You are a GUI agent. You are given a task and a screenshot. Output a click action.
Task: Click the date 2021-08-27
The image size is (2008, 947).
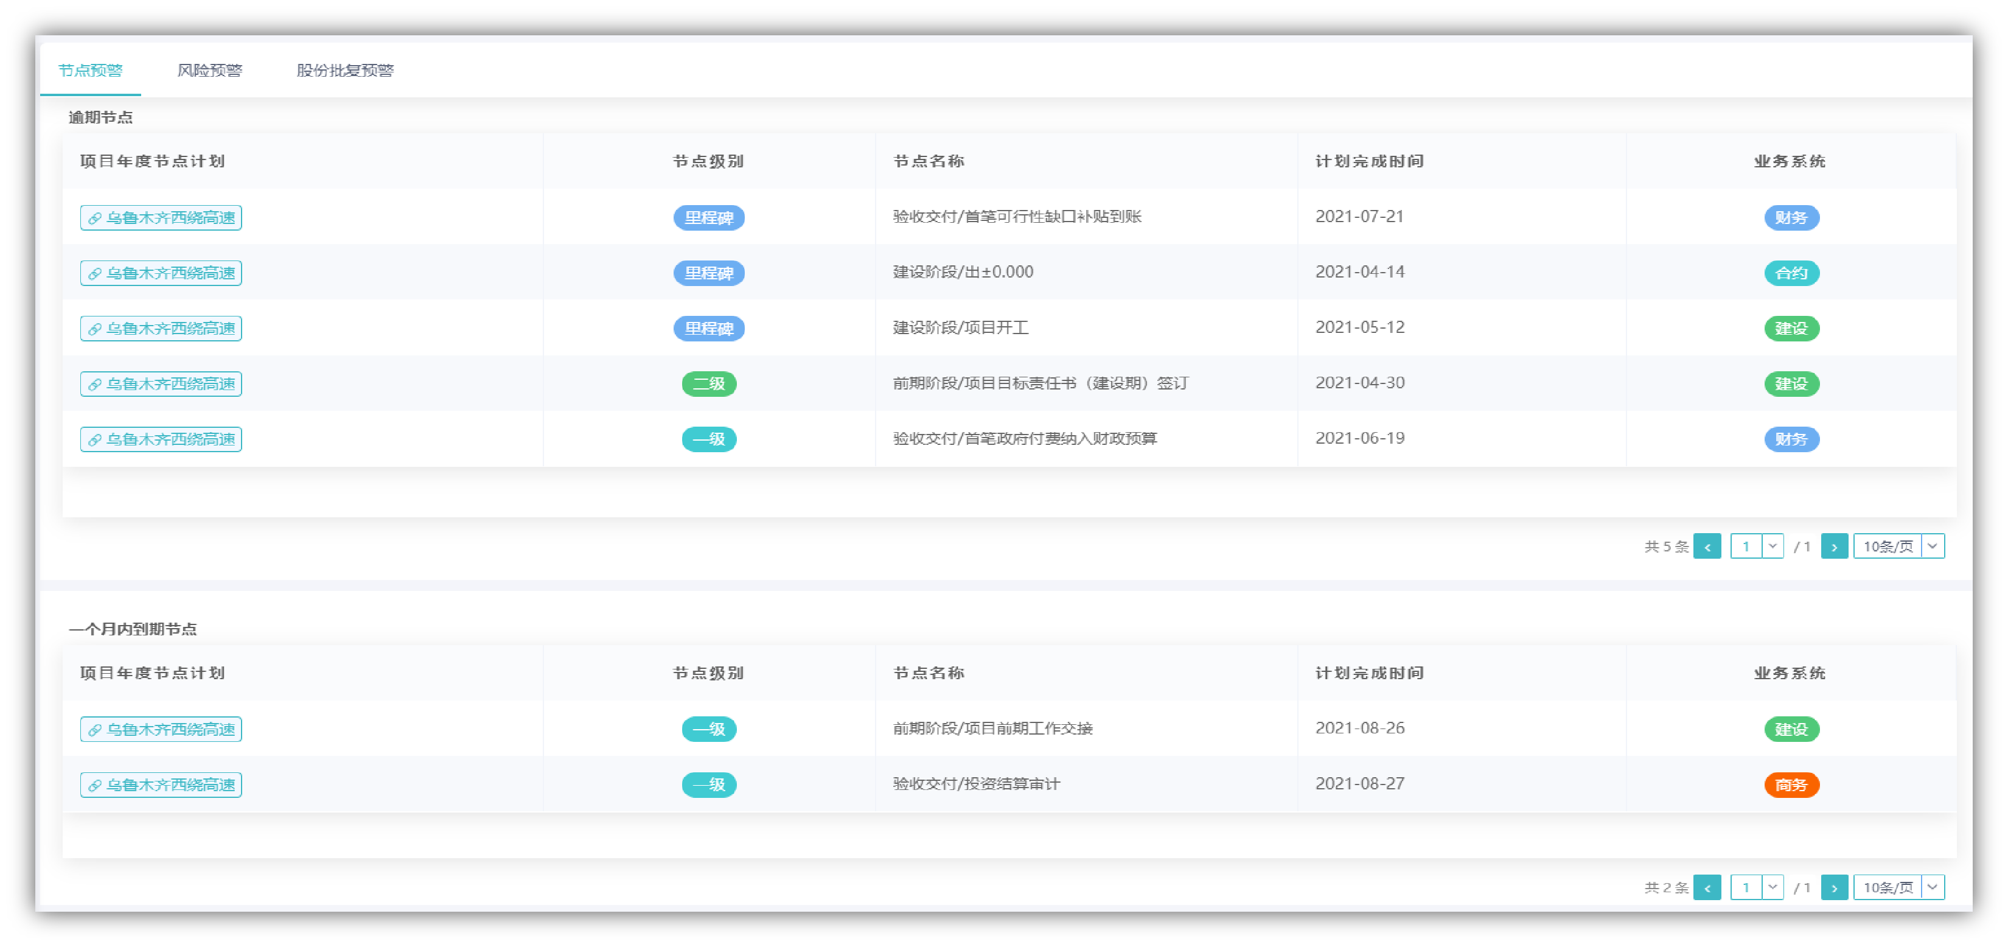(1360, 783)
